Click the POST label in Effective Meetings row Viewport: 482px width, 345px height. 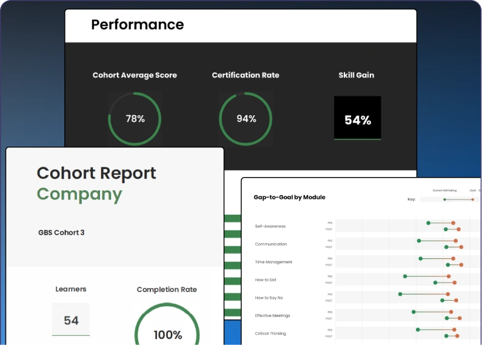[x=329, y=318]
